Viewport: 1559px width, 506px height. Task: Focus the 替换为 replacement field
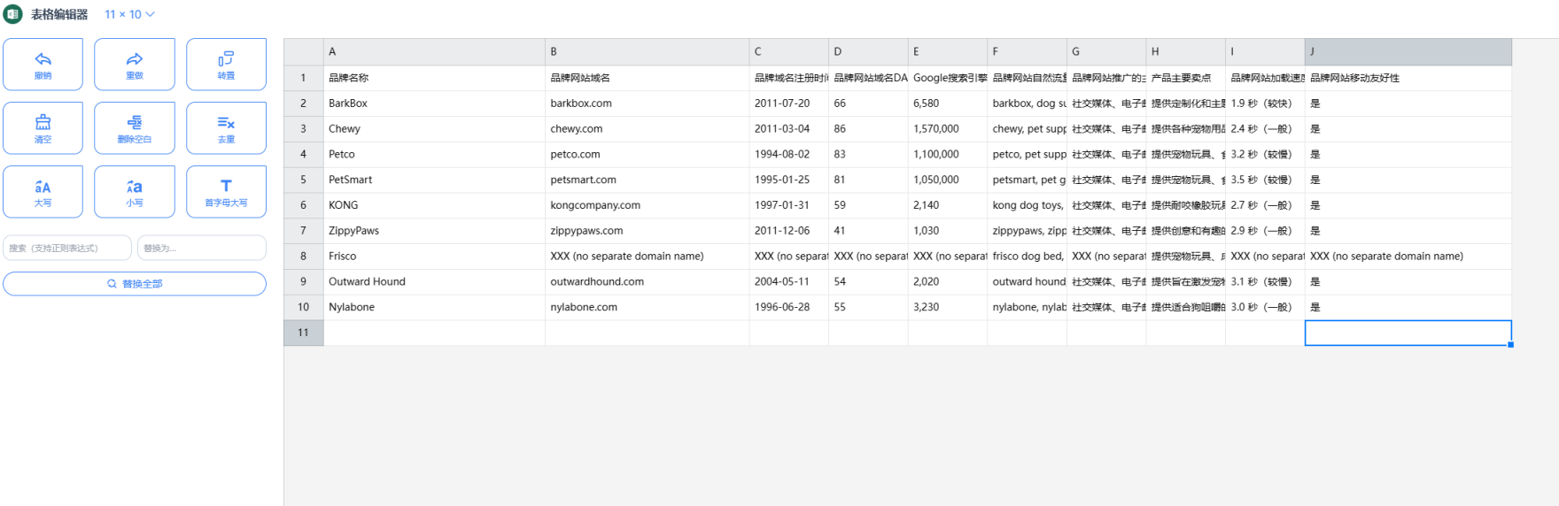(202, 248)
